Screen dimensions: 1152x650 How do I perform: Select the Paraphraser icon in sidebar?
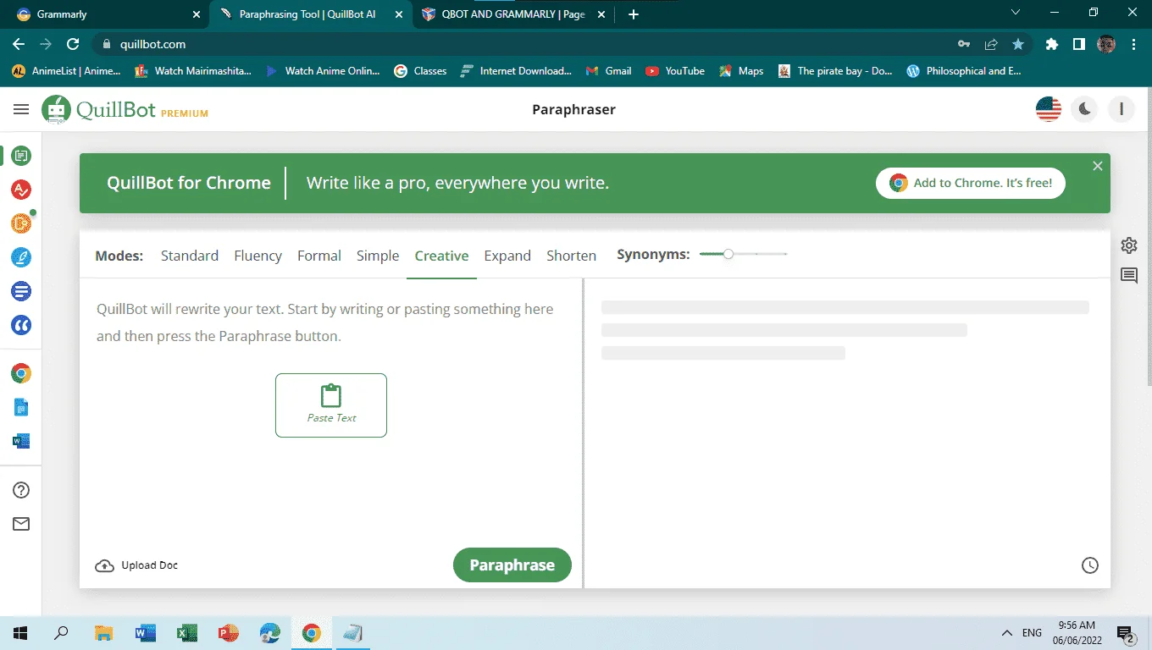point(21,156)
